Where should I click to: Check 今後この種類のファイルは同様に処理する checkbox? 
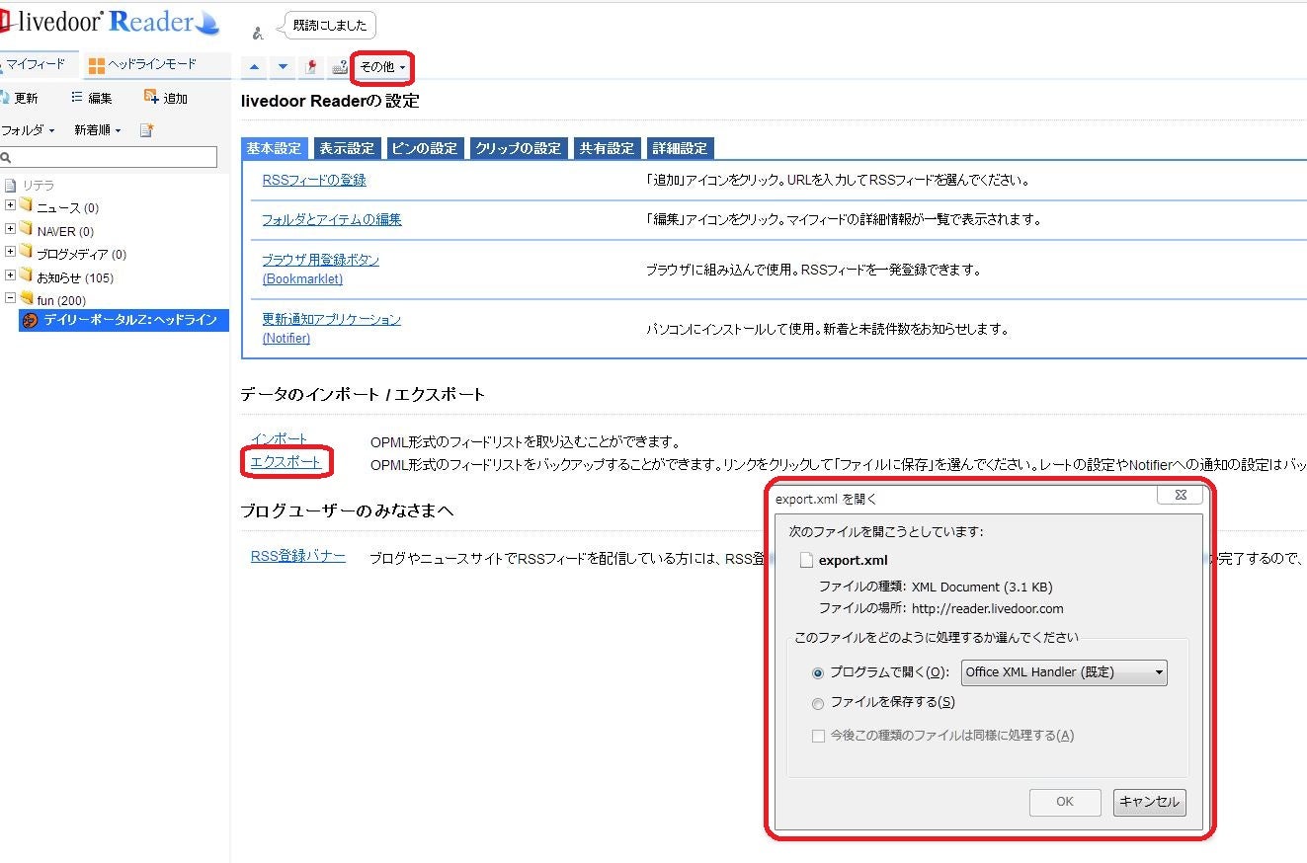818,736
